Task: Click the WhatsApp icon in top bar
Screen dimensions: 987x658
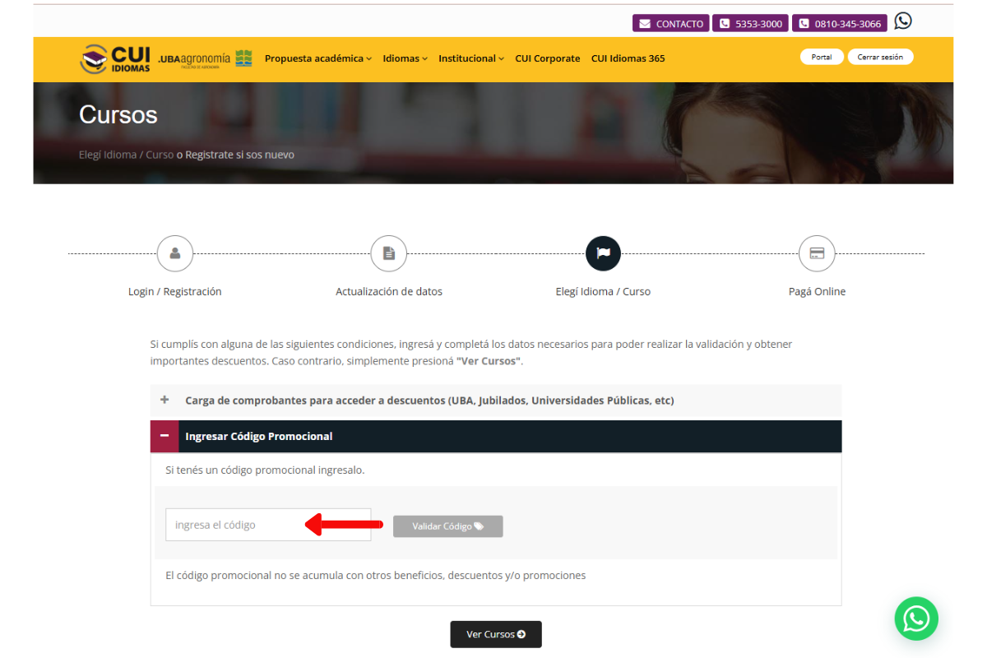Action: [903, 21]
